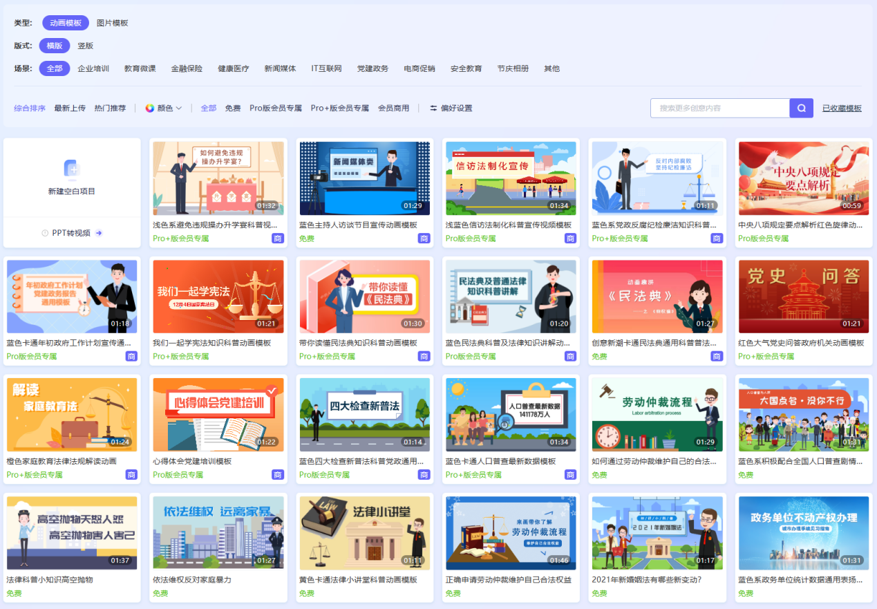
Task: Click the search magnifier icon
Action: click(x=800, y=109)
